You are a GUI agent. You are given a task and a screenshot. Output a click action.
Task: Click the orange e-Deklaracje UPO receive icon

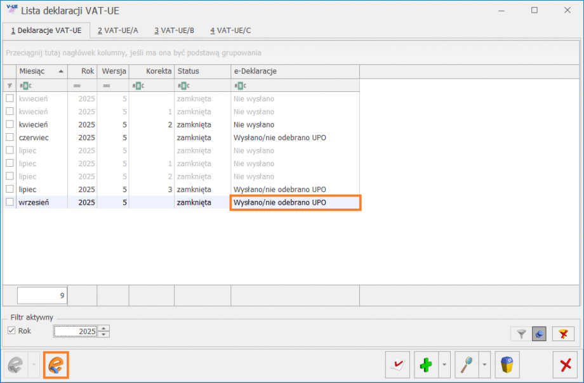click(x=55, y=365)
